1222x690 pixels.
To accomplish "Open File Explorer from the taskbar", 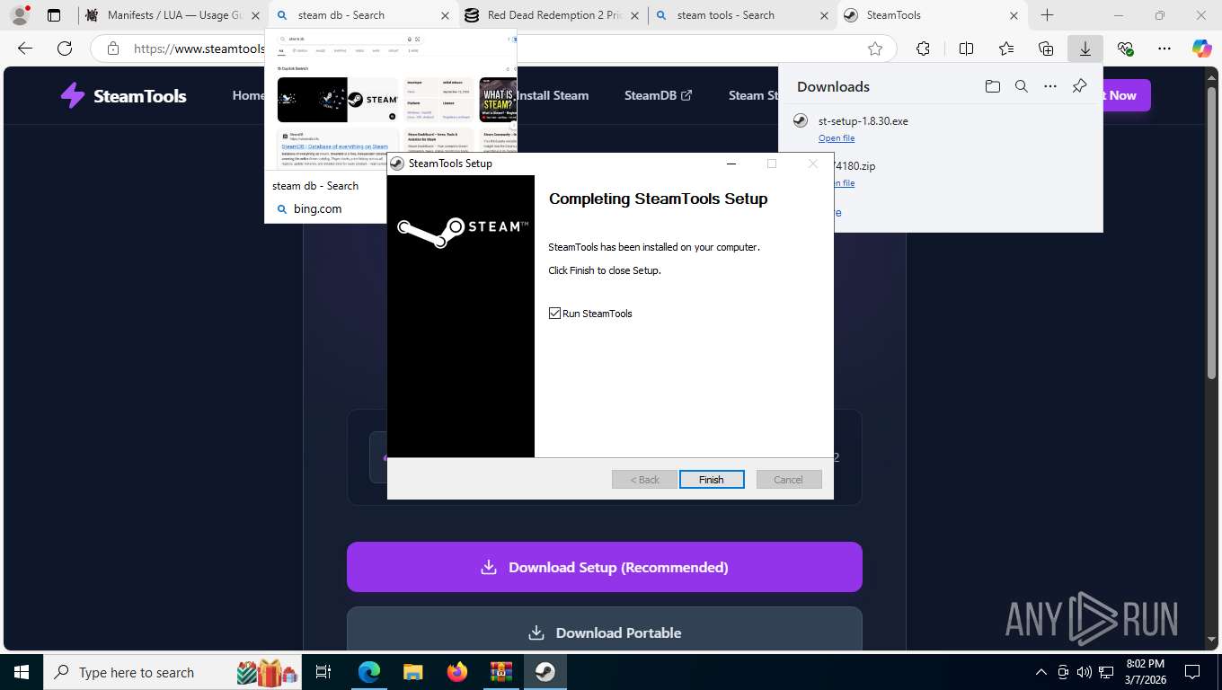I will coord(412,672).
